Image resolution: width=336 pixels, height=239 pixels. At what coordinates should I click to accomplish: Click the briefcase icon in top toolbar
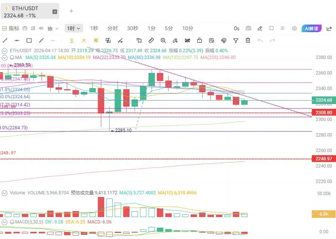pos(25,28)
